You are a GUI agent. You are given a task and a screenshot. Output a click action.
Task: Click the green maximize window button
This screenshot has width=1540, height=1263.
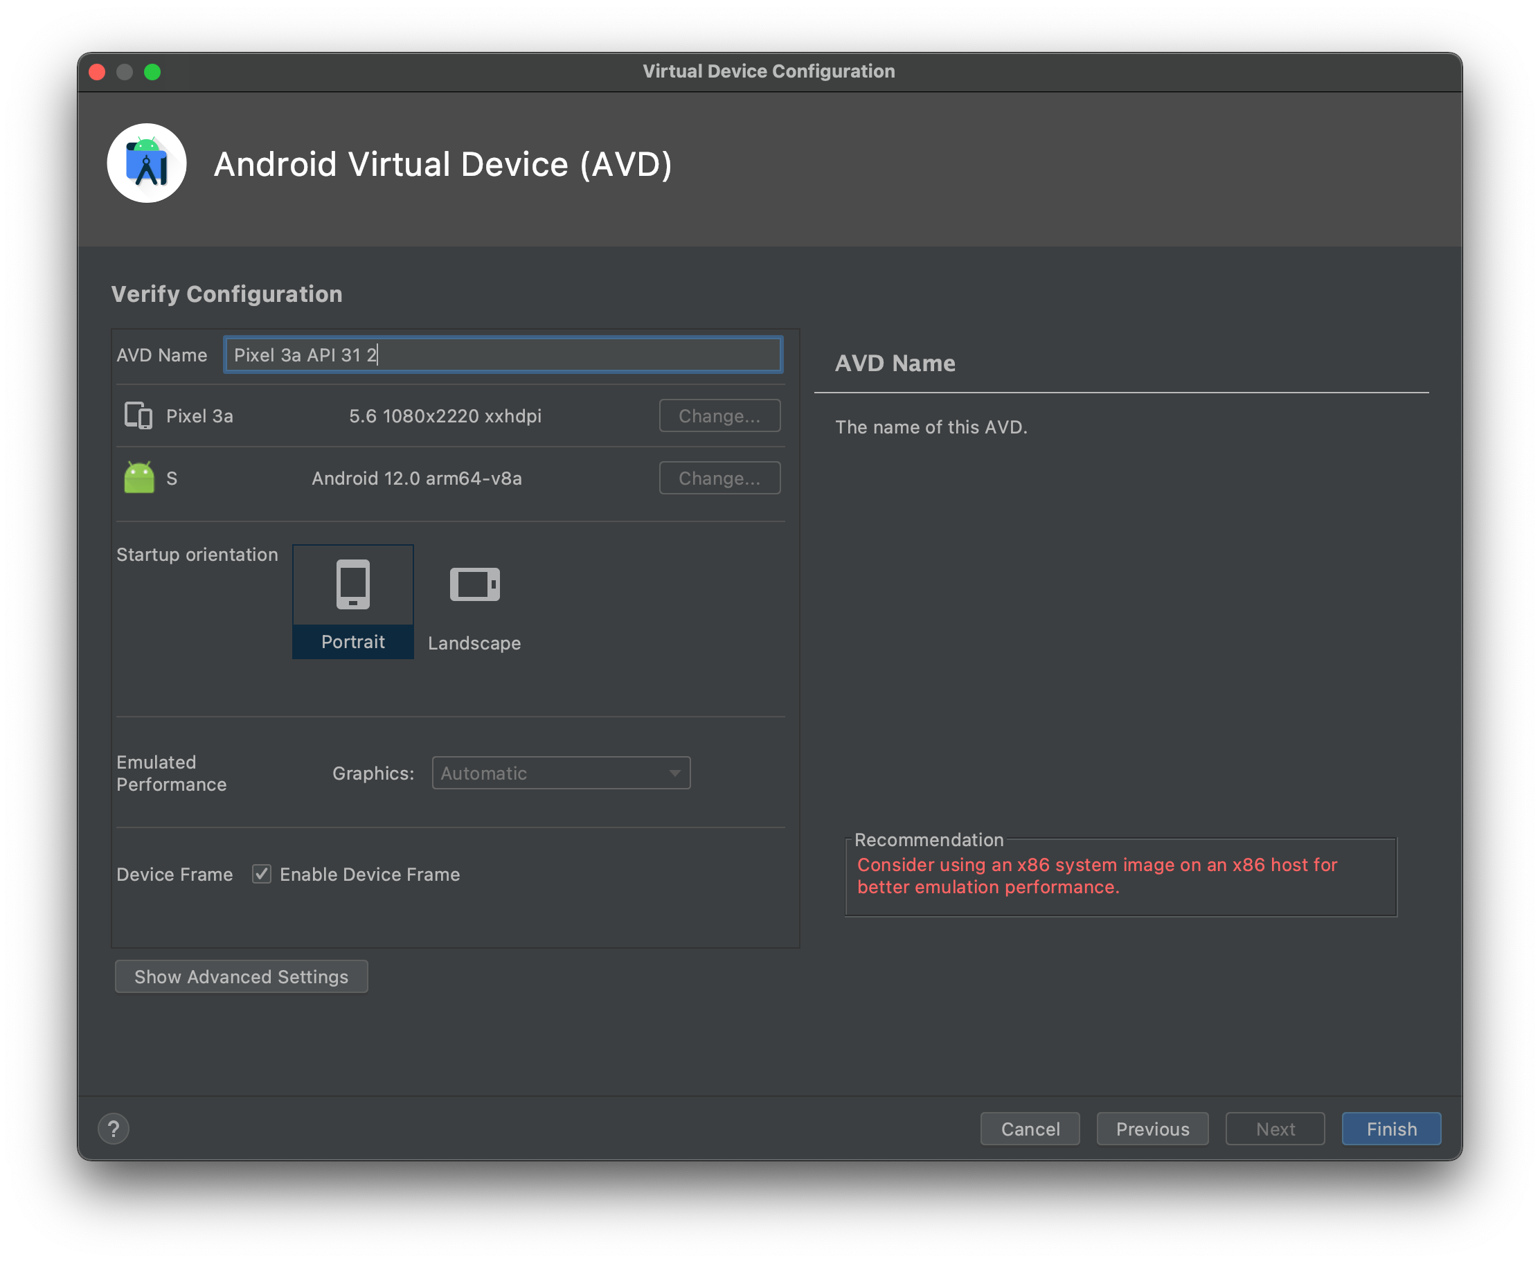(x=152, y=72)
